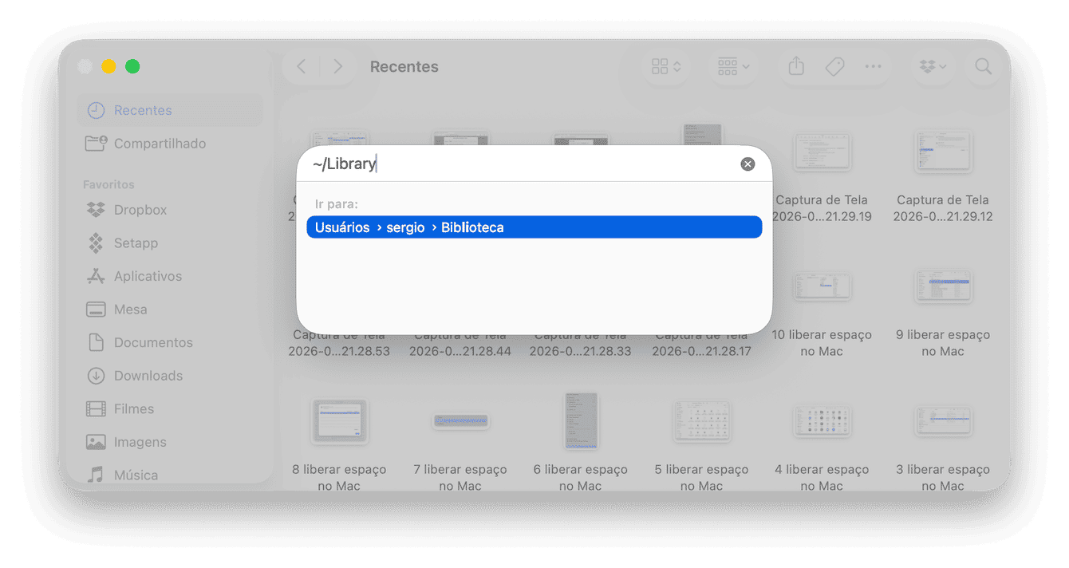Clear the Go to Folder path field
Viewport: 1069px width, 568px height.
coord(748,164)
